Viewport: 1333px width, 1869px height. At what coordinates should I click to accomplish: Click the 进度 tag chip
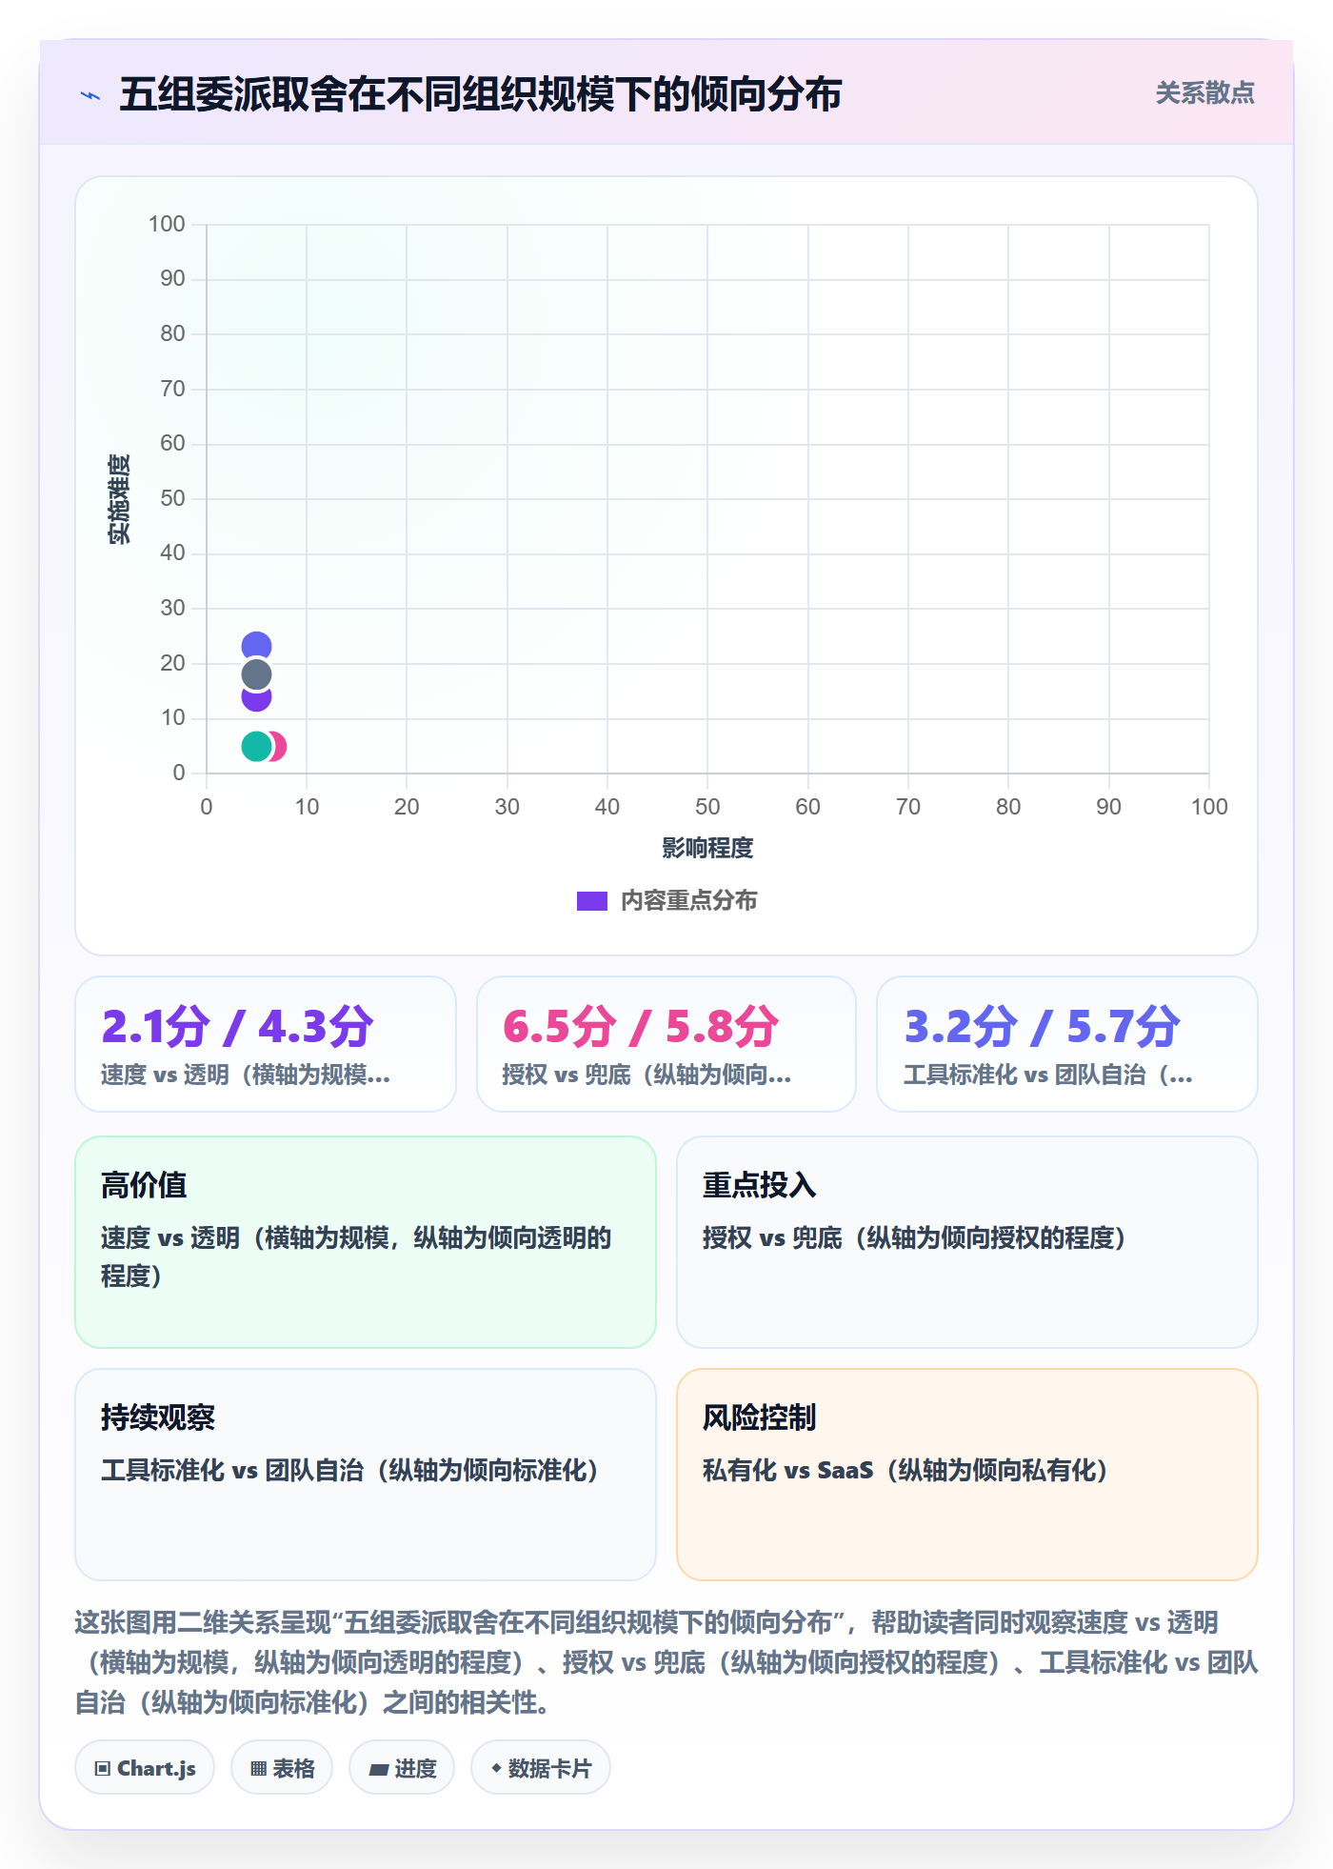[x=402, y=1768]
